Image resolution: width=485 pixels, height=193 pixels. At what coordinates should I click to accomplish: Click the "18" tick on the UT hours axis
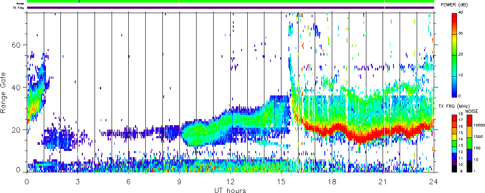332,181
